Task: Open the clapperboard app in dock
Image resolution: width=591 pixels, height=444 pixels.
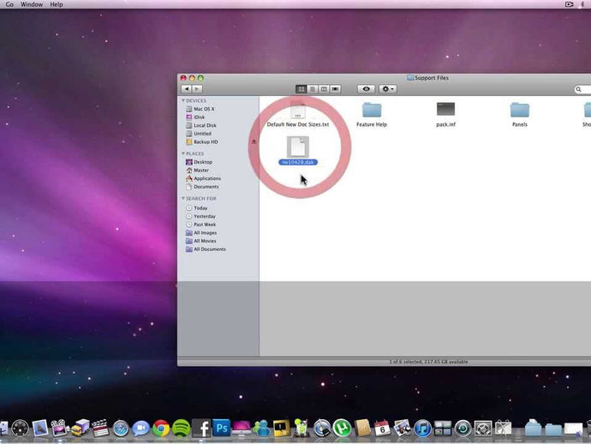Action: tap(100, 429)
